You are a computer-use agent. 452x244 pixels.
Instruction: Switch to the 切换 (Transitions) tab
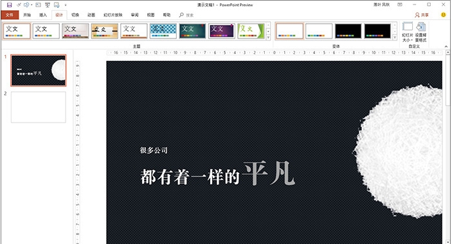coord(75,15)
